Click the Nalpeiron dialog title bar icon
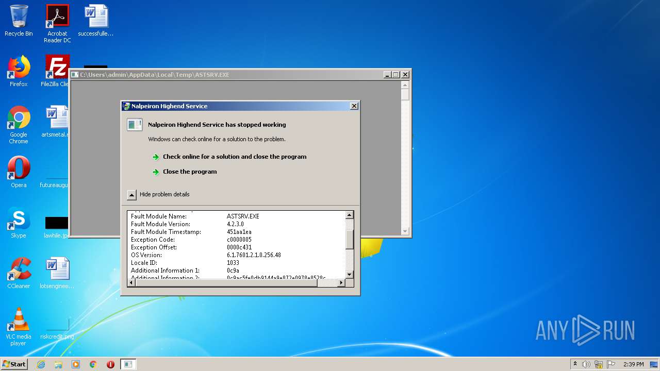The image size is (660, 371). pos(126,106)
